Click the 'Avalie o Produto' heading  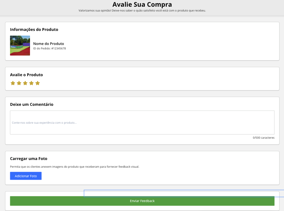point(26,75)
